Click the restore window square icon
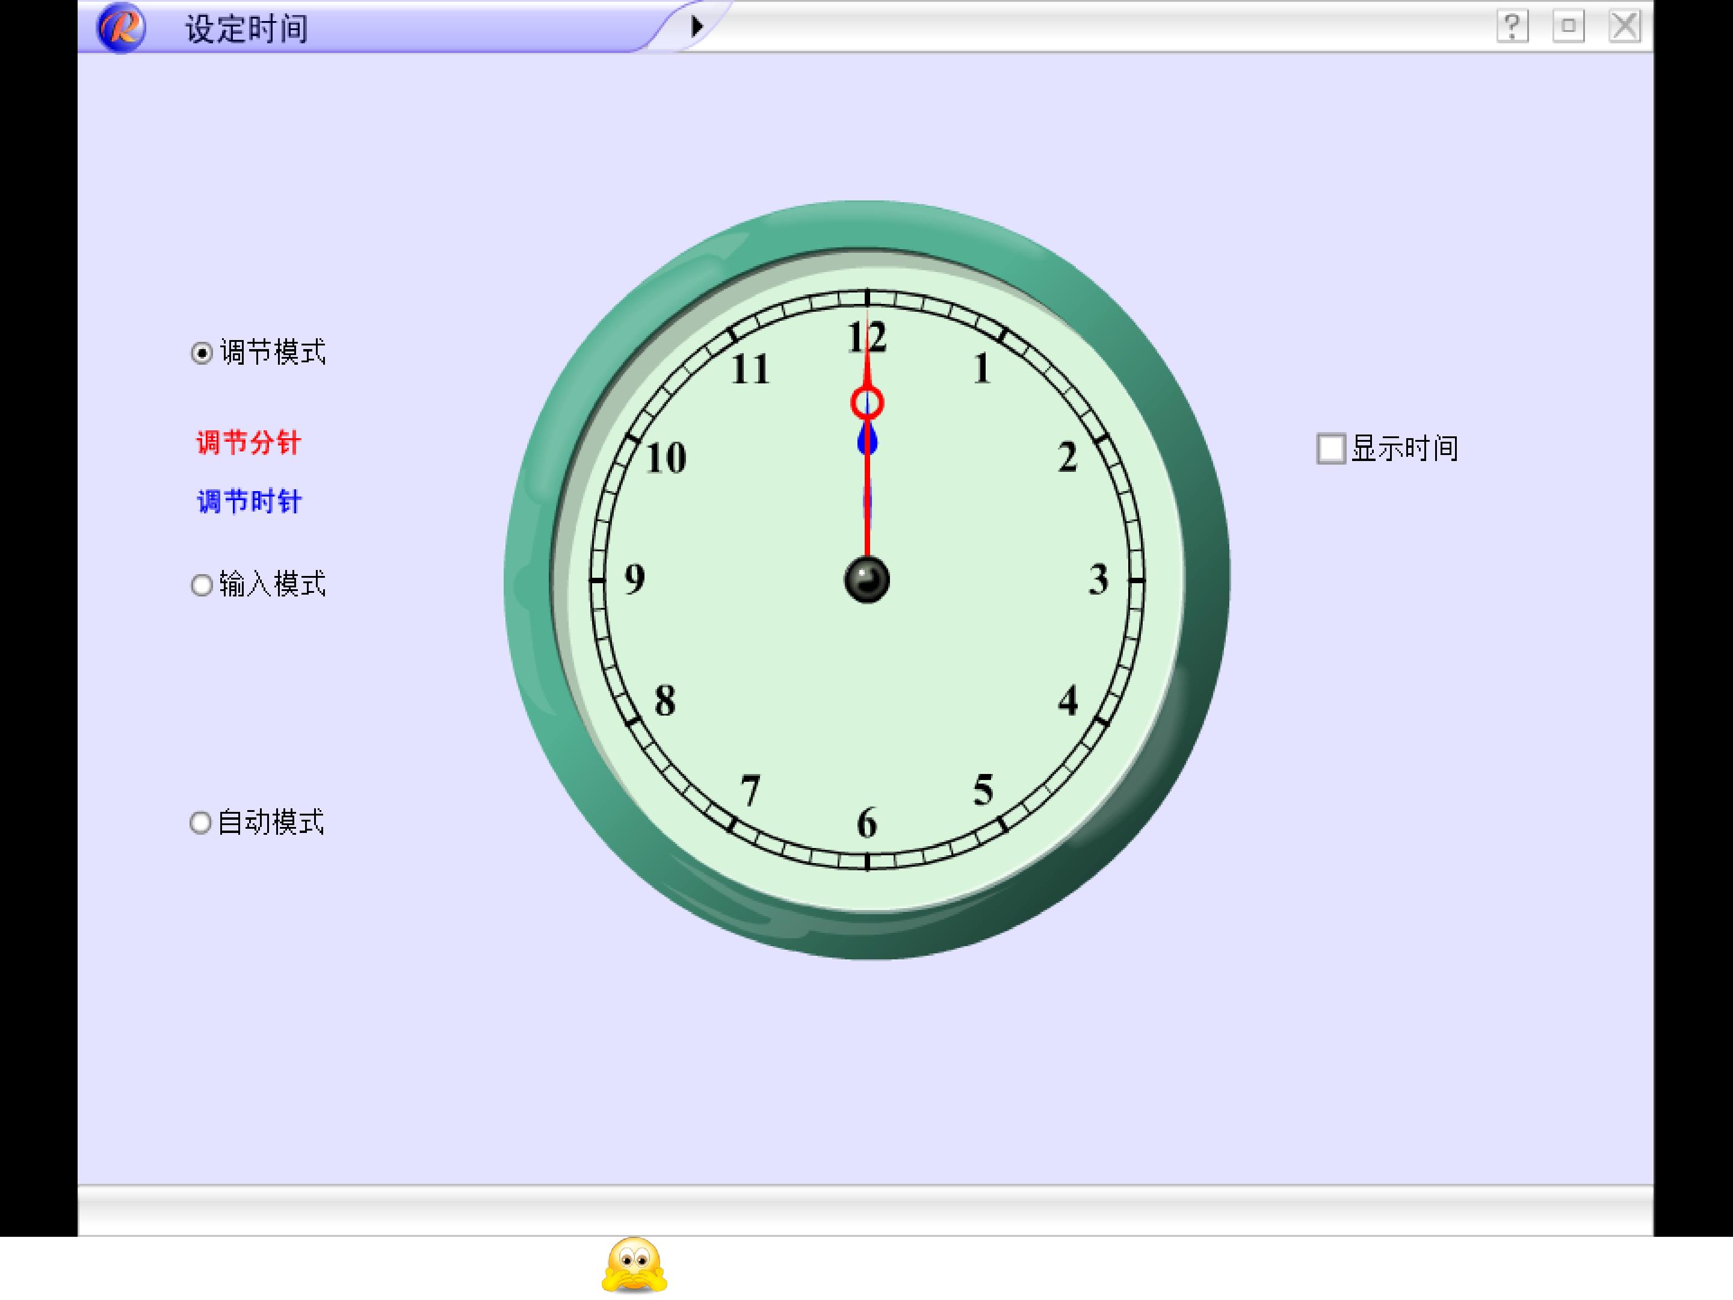 [x=1569, y=26]
